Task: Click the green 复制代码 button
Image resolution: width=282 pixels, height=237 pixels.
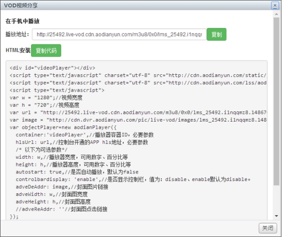Action: [x=46, y=50]
